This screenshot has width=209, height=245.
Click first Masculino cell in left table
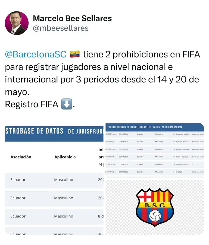click(64, 180)
